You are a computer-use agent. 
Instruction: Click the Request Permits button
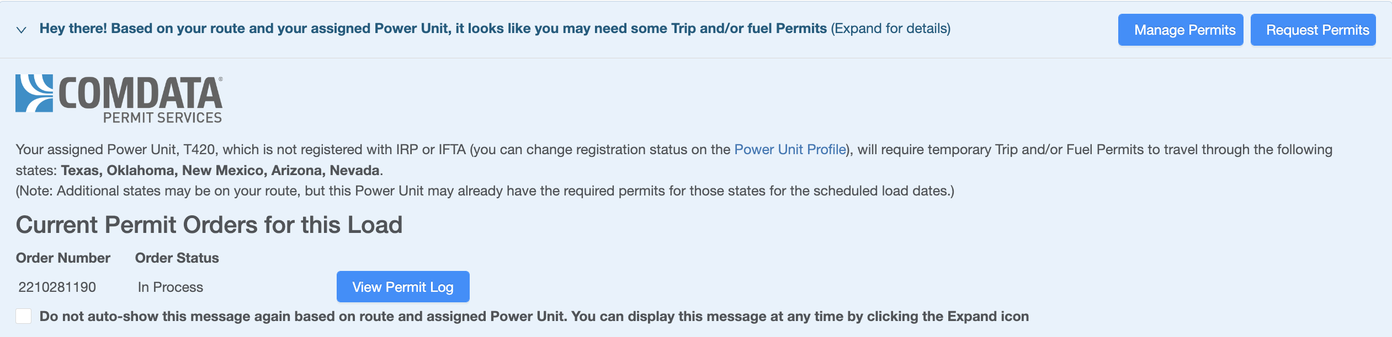(x=1313, y=30)
